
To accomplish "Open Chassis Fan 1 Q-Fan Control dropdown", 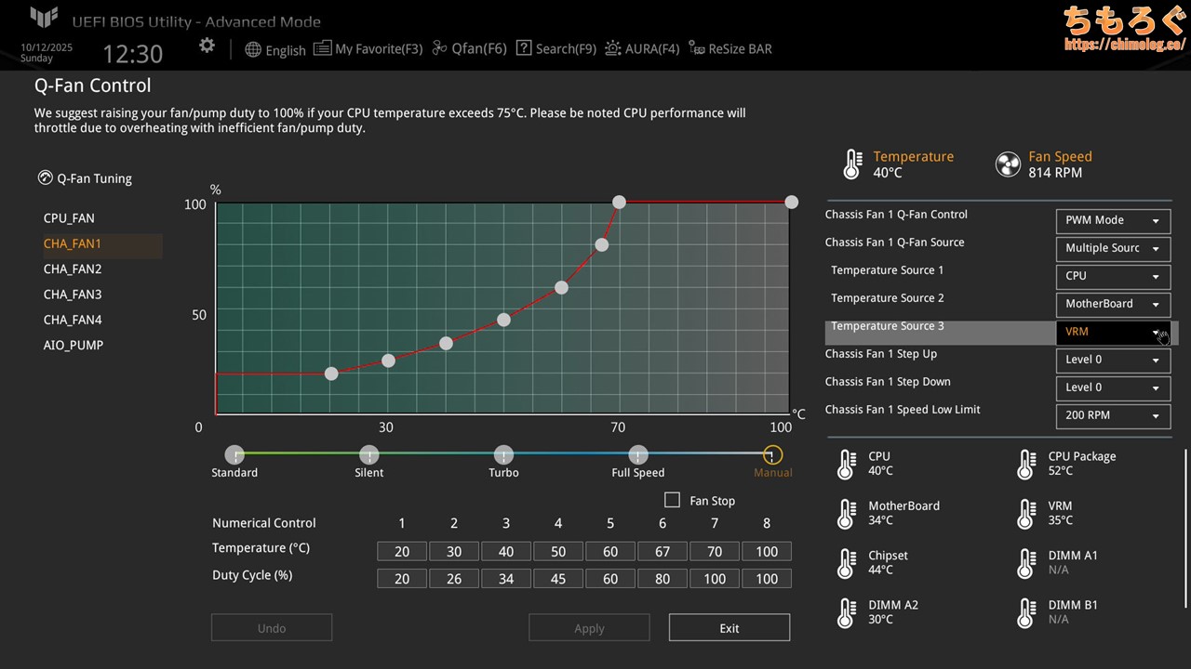I will [x=1113, y=220].
